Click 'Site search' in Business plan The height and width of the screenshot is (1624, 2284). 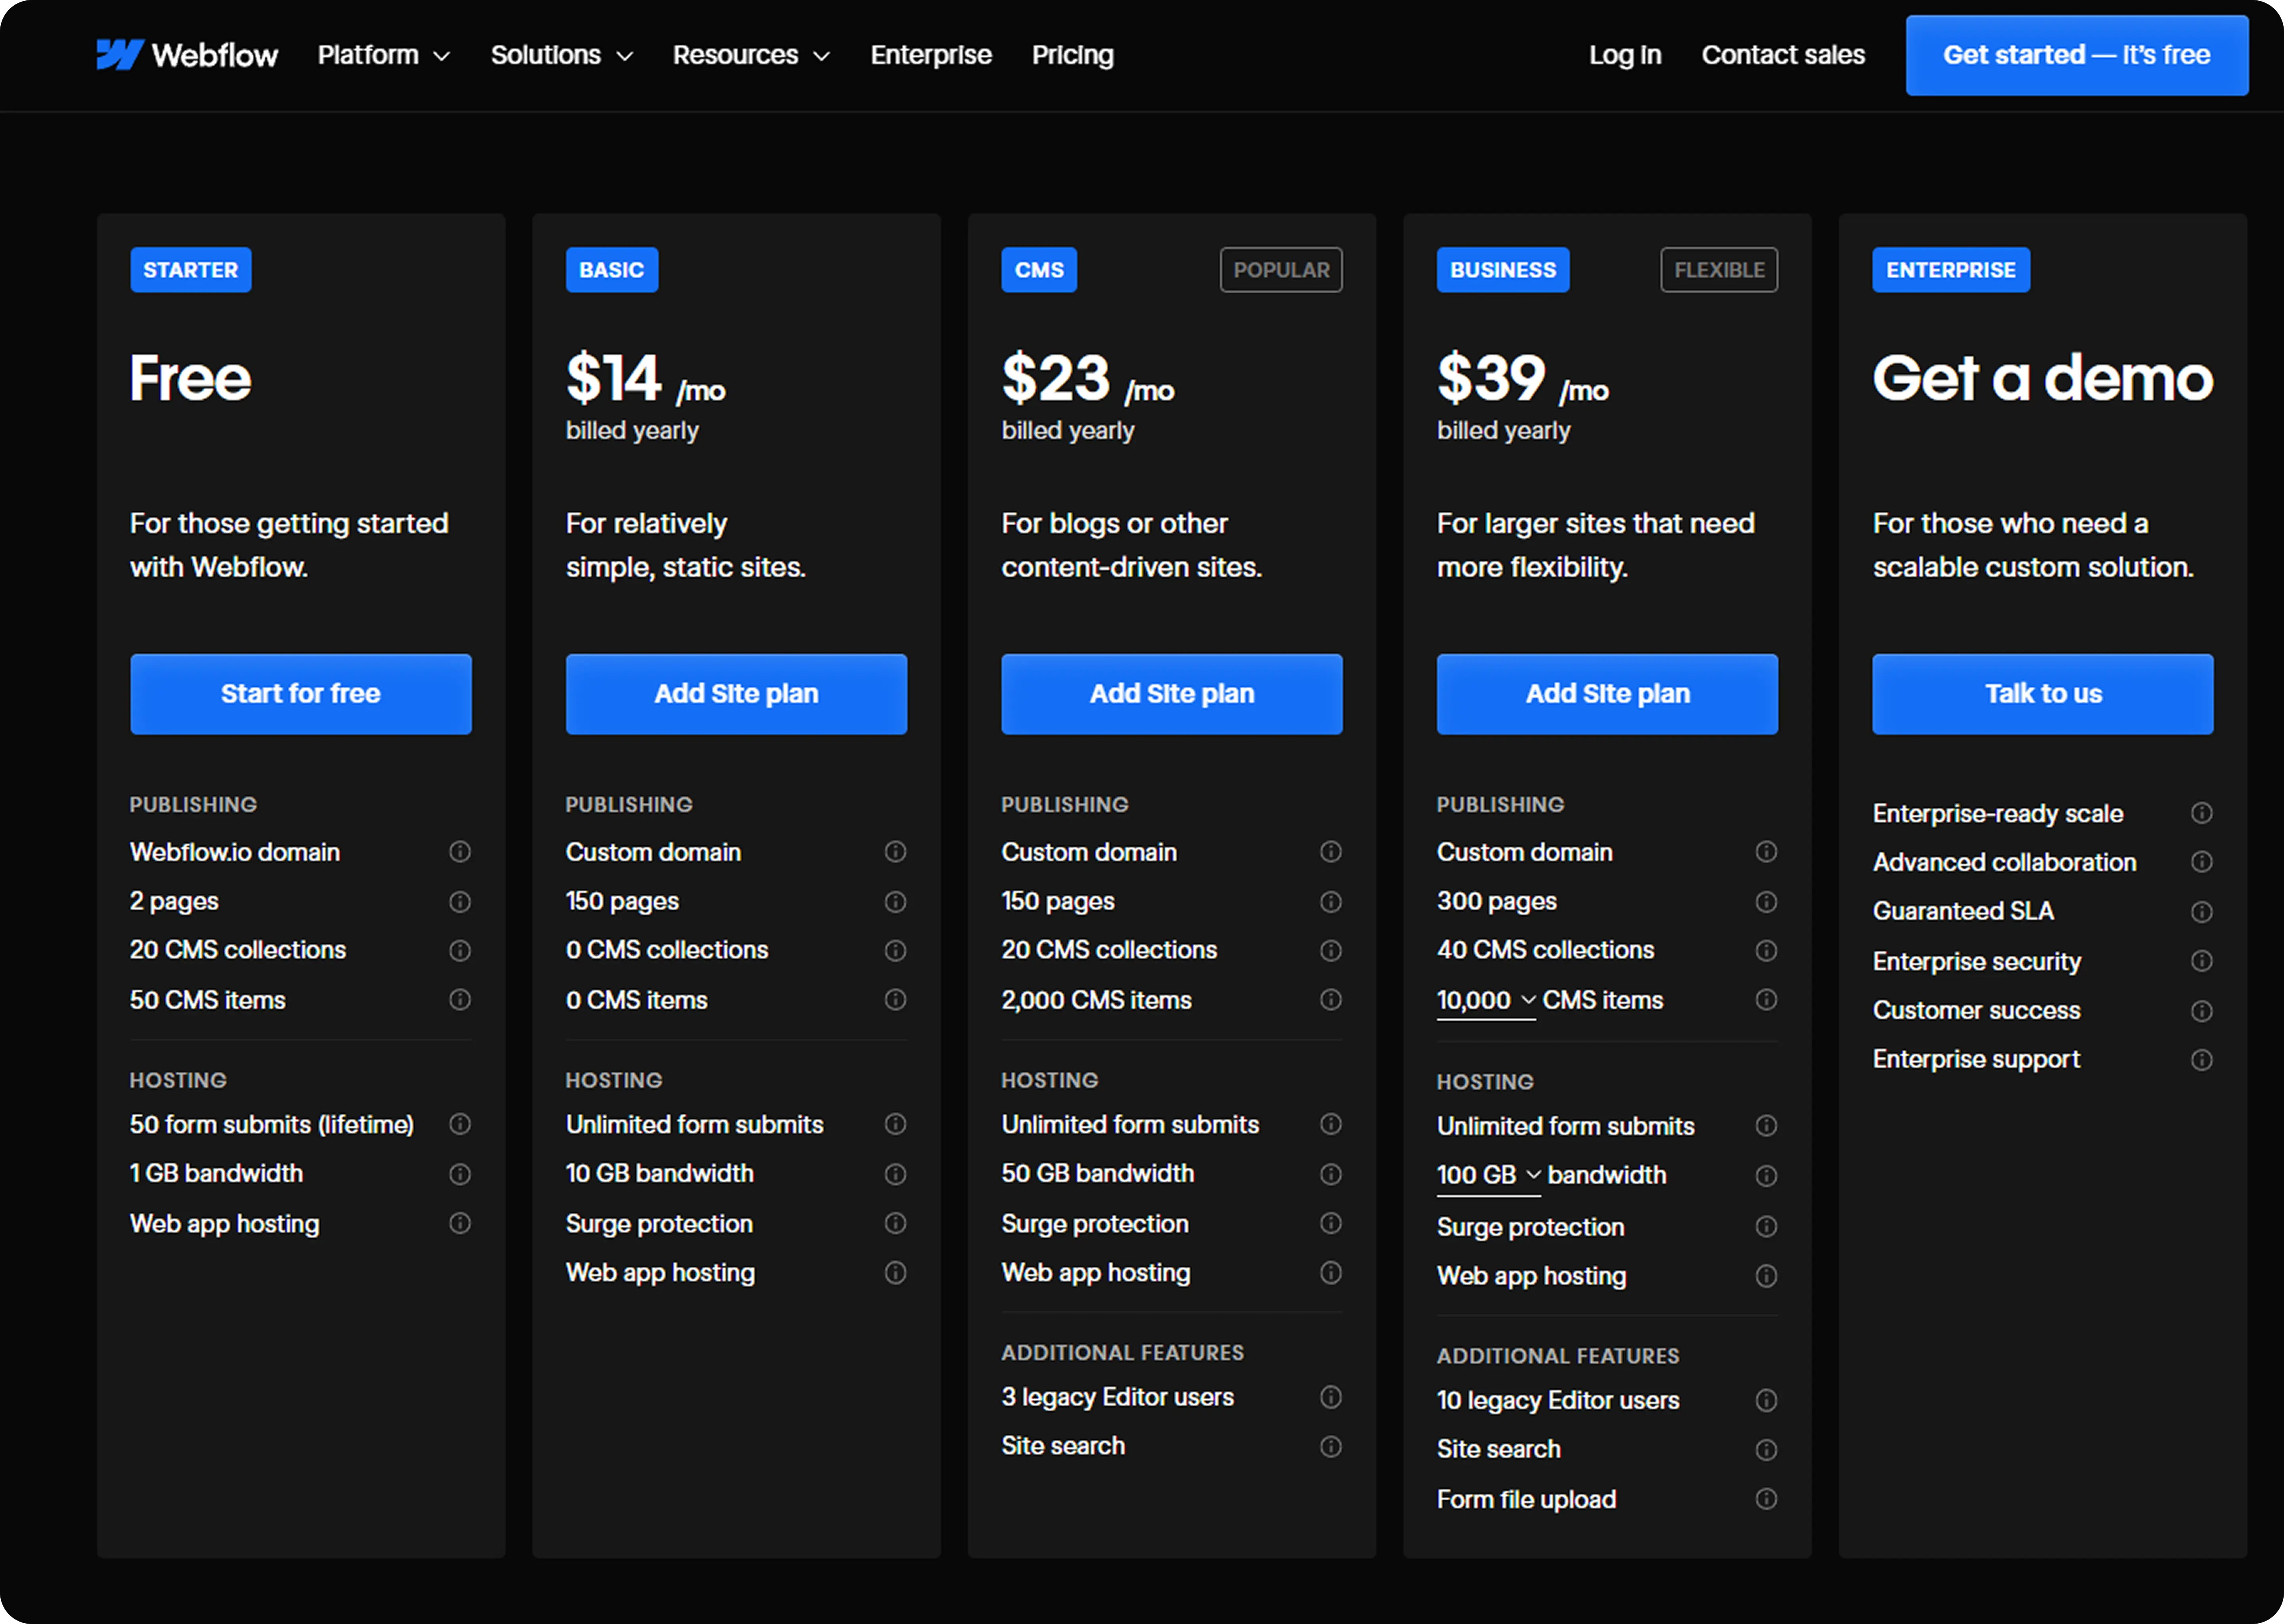click(x=1499, y=1450)
